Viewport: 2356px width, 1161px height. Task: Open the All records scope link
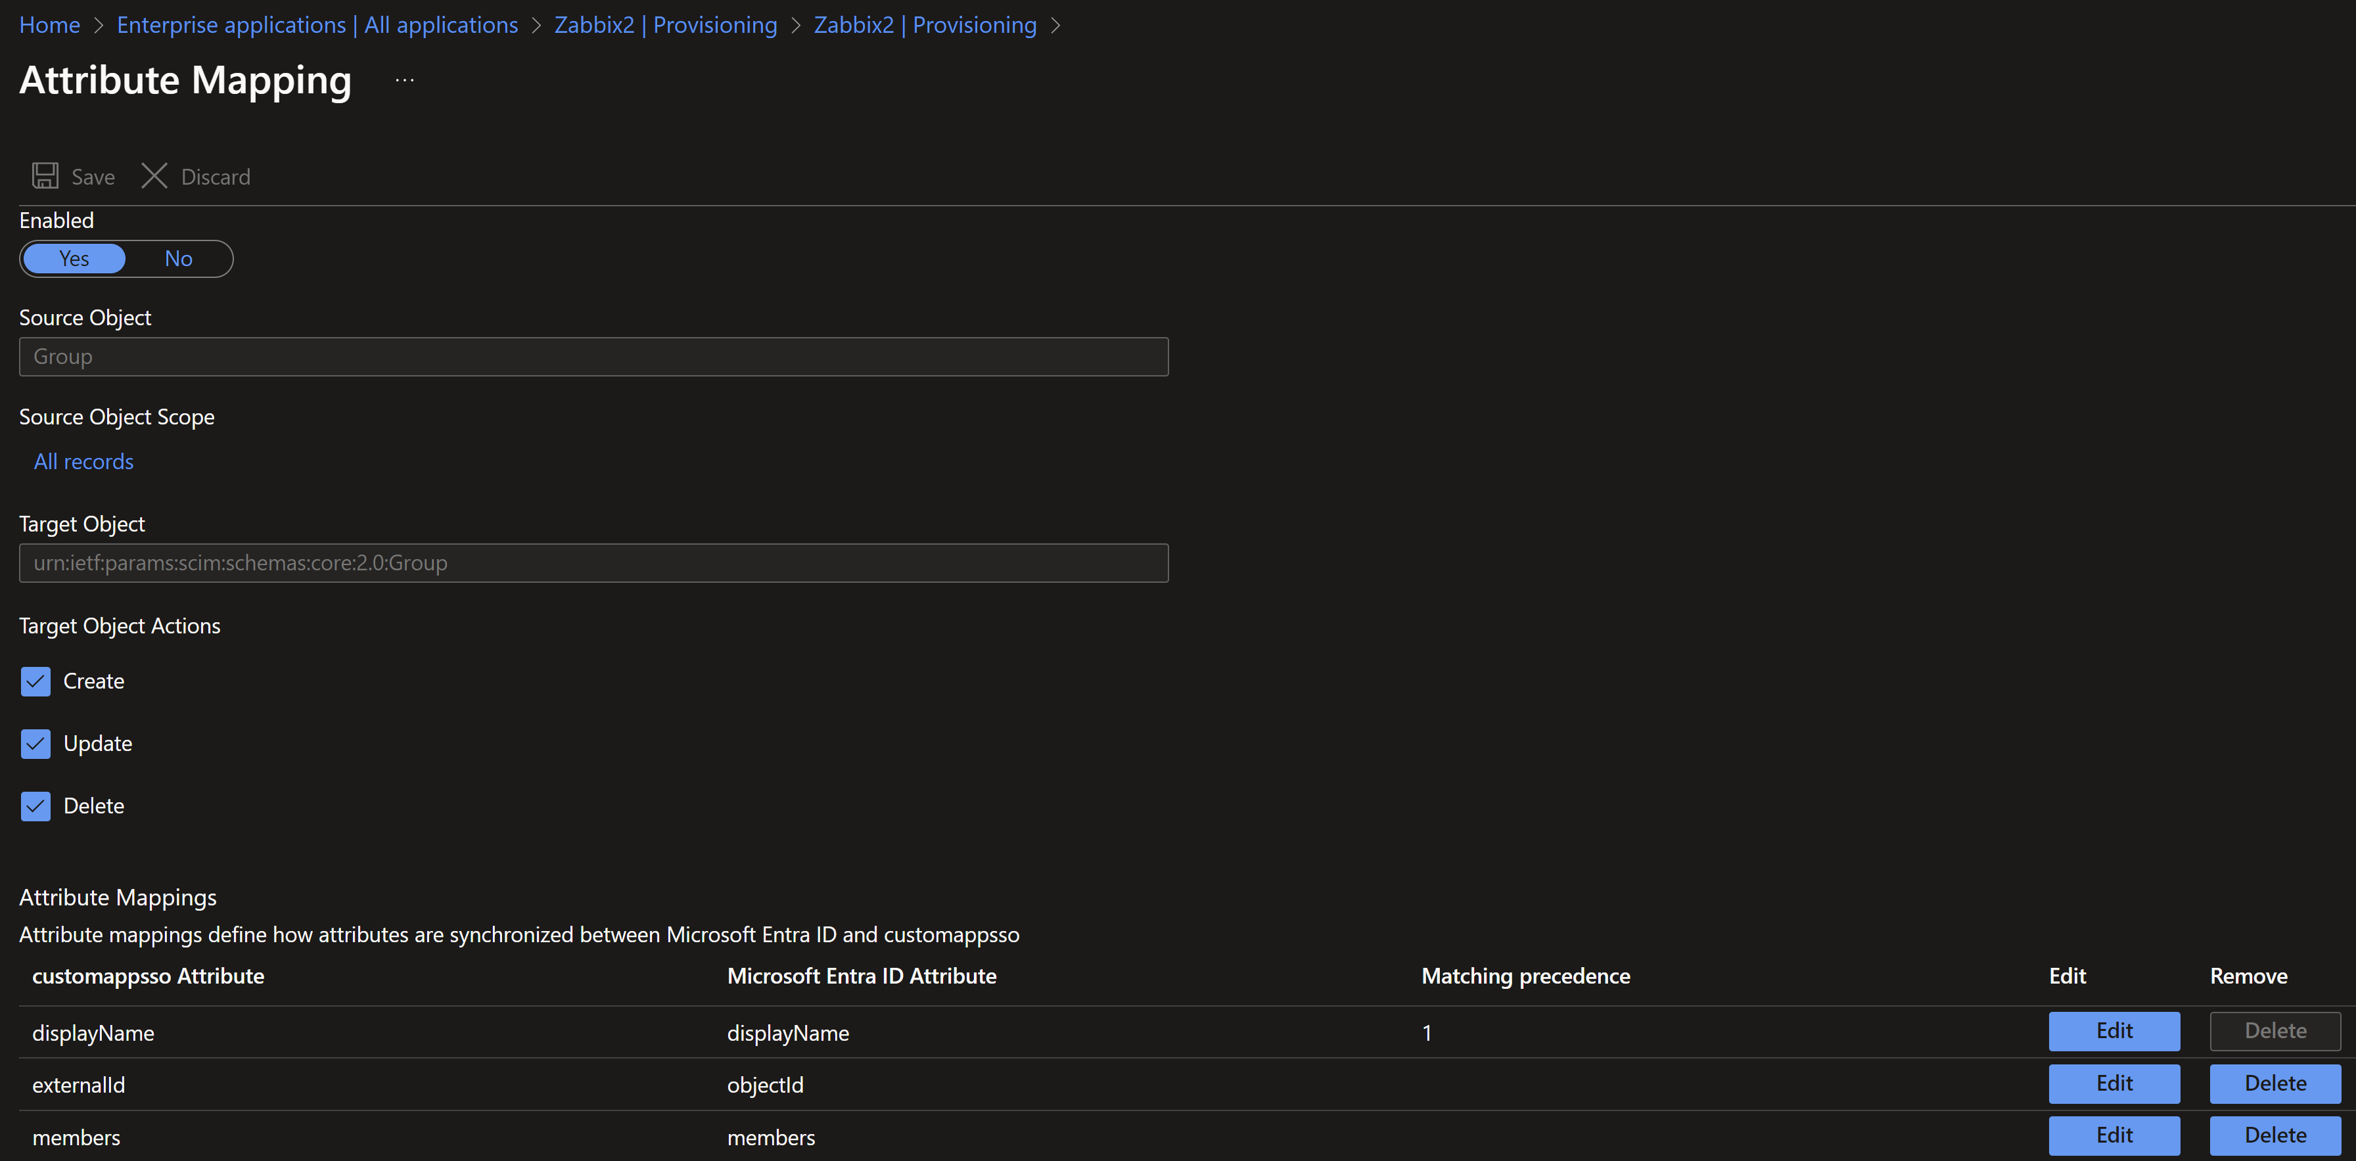[x=83, y=462]
